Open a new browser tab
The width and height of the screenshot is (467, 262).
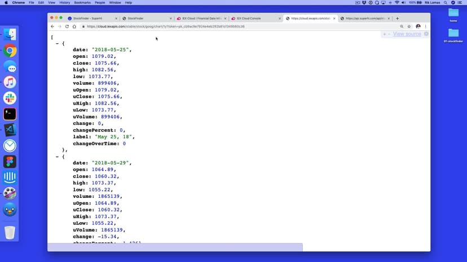[398, 19]
